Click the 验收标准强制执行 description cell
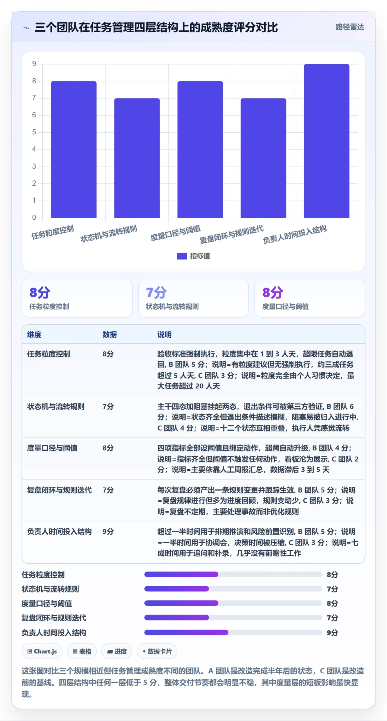This screenshot has height=721, width=387. [x=258, y=370]
